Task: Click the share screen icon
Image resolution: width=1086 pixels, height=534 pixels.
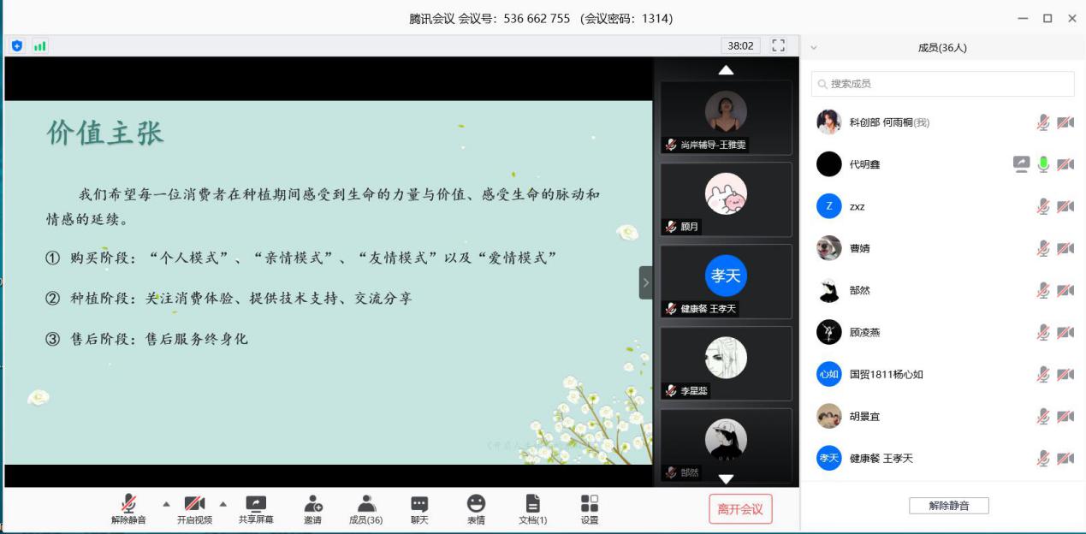Action: (256, 505)
